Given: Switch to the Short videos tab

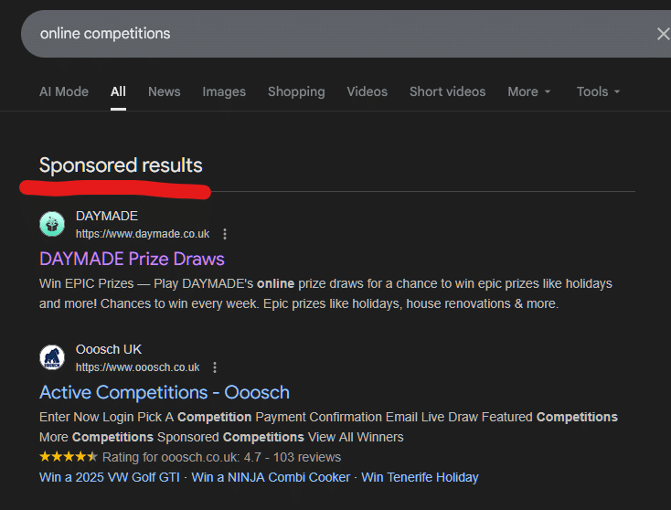Looking at the screenshot, I should pyautogui.click(x=448, y=91).
